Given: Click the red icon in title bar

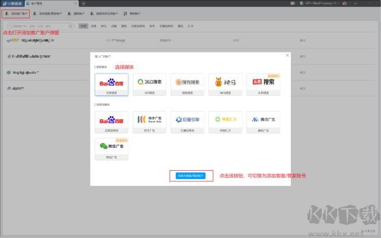Looking at the screenshot, I should pos(345,3).
